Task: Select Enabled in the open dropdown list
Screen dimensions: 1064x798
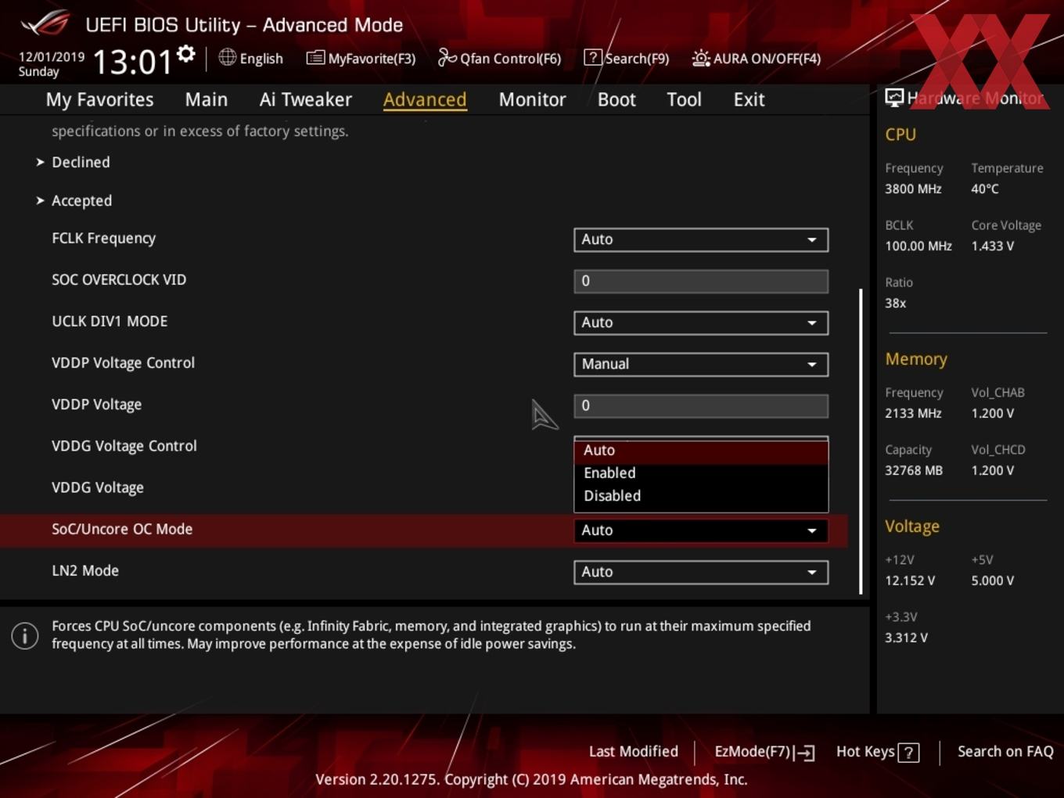Action: coord(701,473)
